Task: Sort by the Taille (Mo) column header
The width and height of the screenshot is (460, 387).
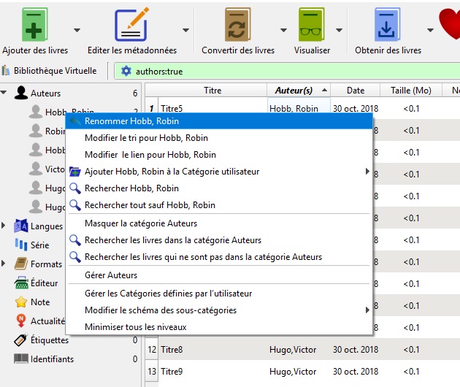Action: (x=410, y=90)
